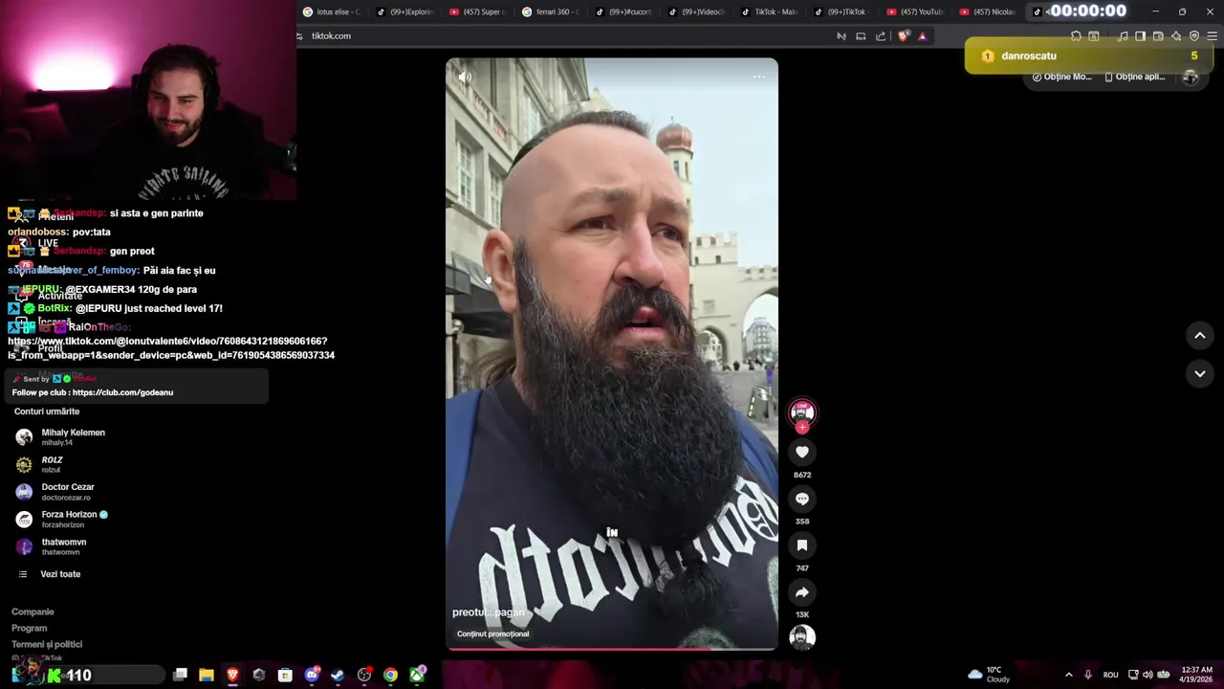Click Brave Rewards triangle icon
Image resolution: width=1224 pixels, height=689 pixels.
[x=923, y=36]
